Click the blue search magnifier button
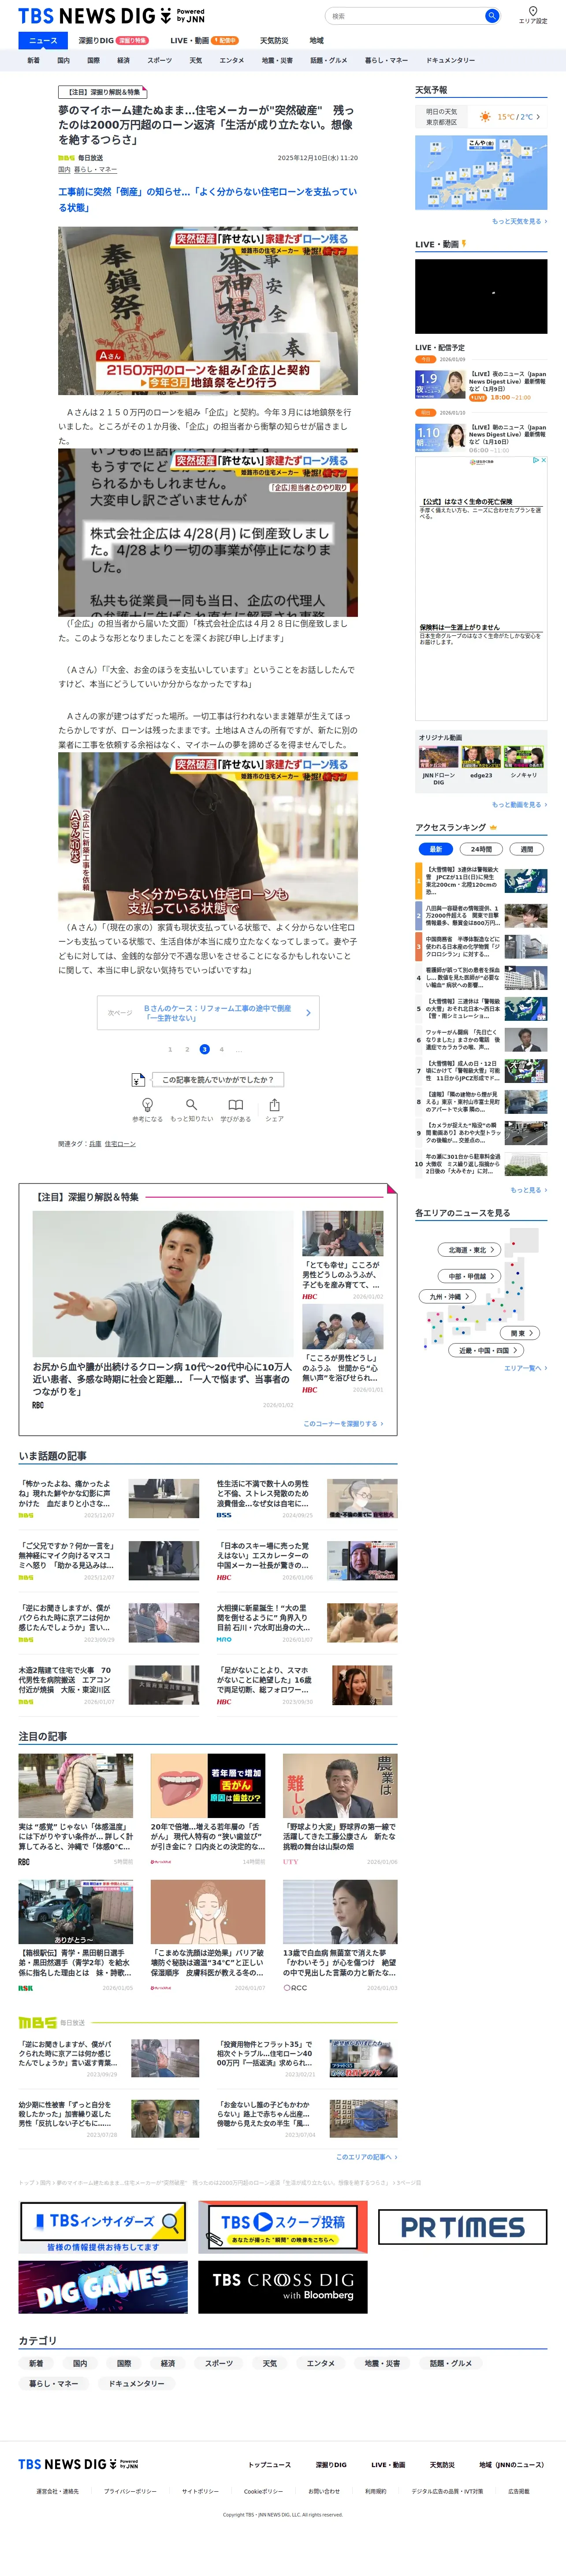Screen dimensions: 566x2576 click(x=491, y=16)
